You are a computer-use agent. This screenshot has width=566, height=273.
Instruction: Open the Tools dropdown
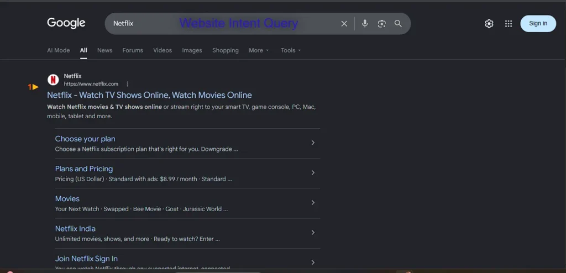pyautogui.click(x=291, y=50)
